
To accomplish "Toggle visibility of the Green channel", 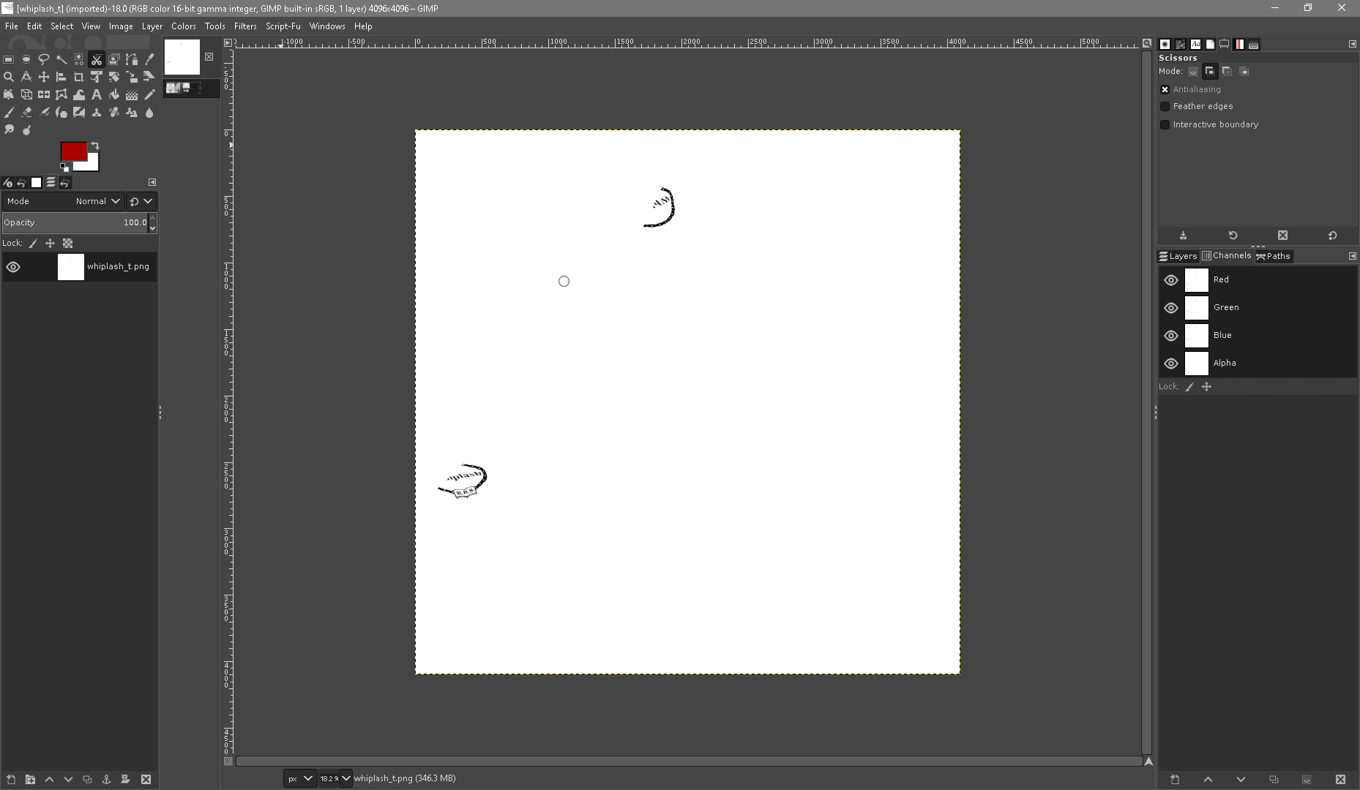I will pyautogui.click(x=1171, y=308).
